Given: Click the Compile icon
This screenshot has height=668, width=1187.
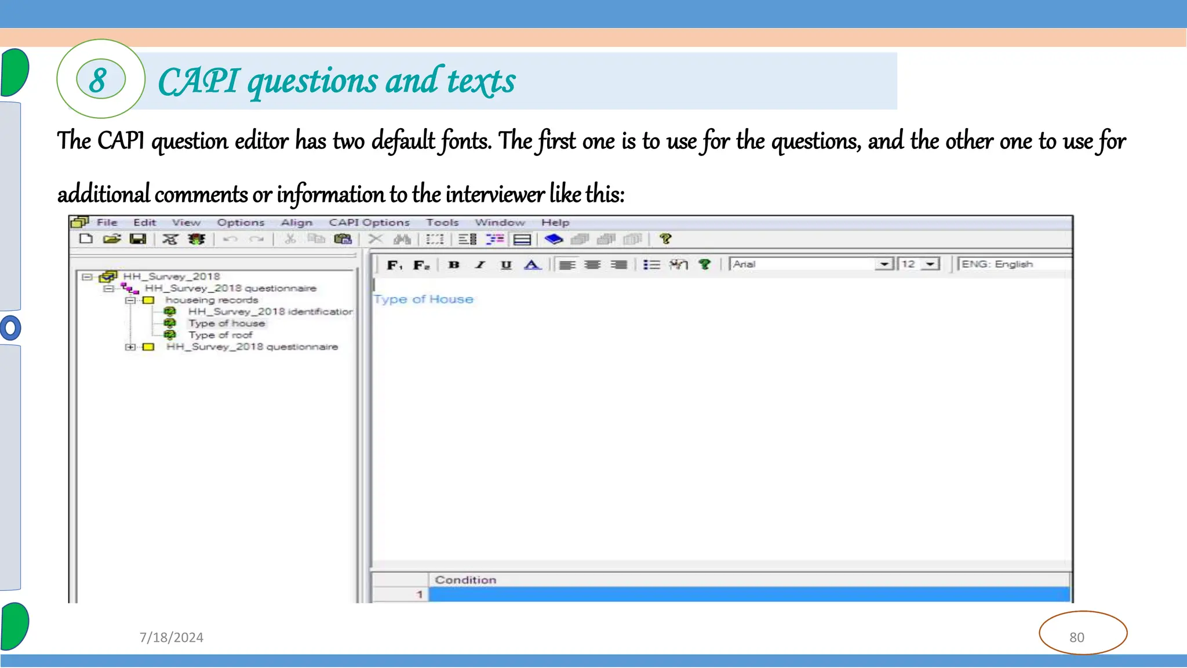Looking at the screenshot, I should tap(170, 239).
